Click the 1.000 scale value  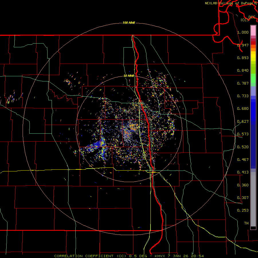click(243, 32)
